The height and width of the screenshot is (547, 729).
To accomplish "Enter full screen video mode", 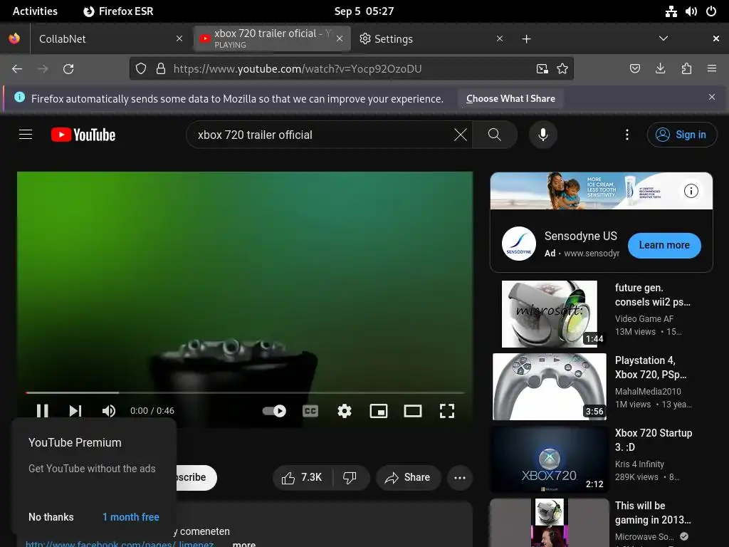I will (447, 411).
